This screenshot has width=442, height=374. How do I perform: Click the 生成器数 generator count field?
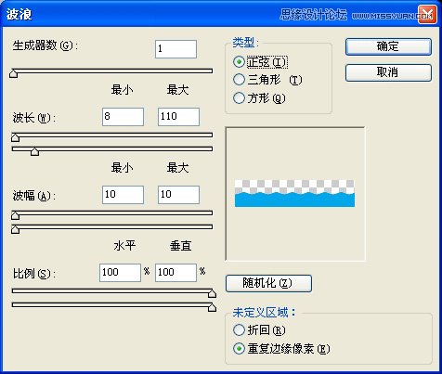[x=175, y=49]
